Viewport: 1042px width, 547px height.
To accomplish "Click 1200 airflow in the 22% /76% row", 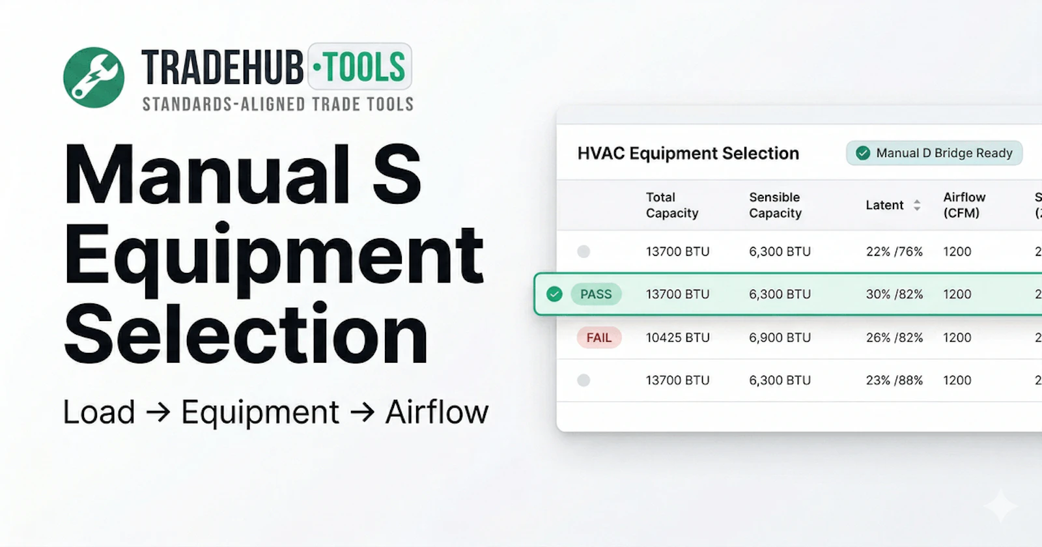I will pyautogui.click(x=957, y=251).
